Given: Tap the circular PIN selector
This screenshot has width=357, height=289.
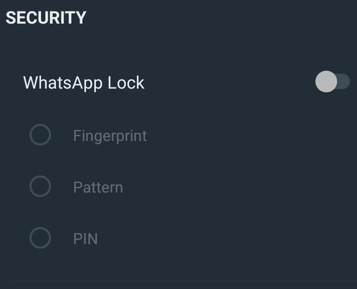Looking at the screenshot, I should (40, 238).
